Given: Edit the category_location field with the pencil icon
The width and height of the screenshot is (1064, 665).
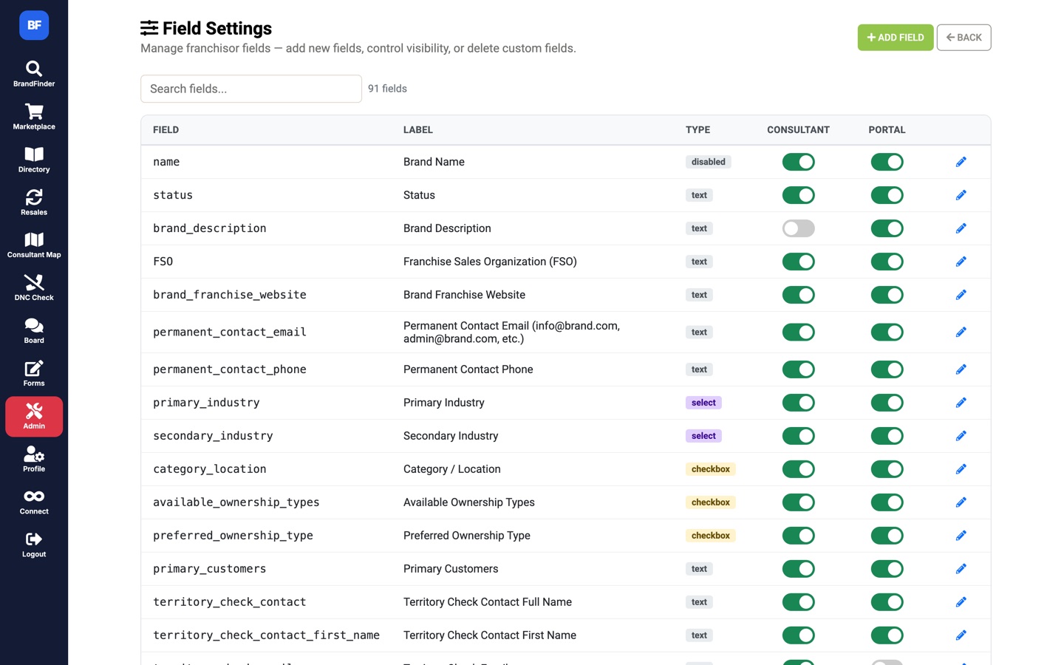Looking at the screenshot, I should tap(961, 469).
